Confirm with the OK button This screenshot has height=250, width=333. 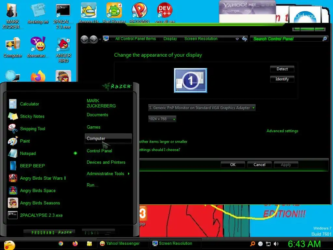[x=233, y=164]
